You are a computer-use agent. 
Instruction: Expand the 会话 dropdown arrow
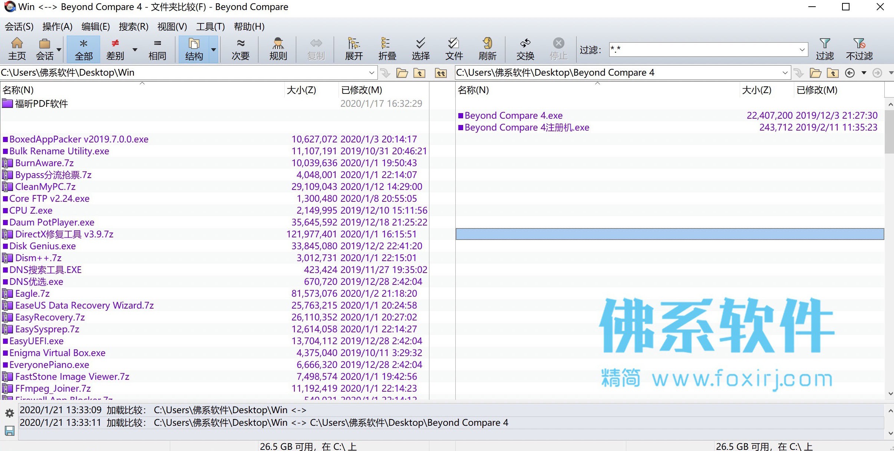[59, 49]
